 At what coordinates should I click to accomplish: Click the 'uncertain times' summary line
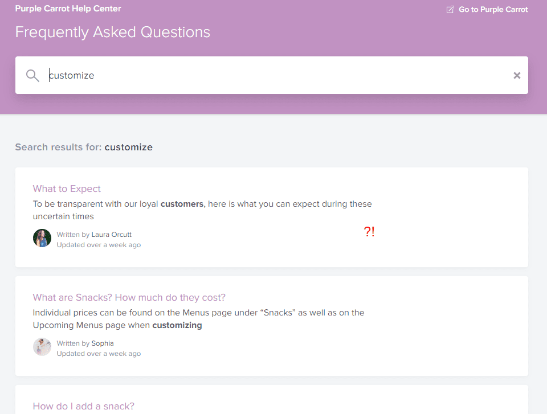[x=63, y=216]
